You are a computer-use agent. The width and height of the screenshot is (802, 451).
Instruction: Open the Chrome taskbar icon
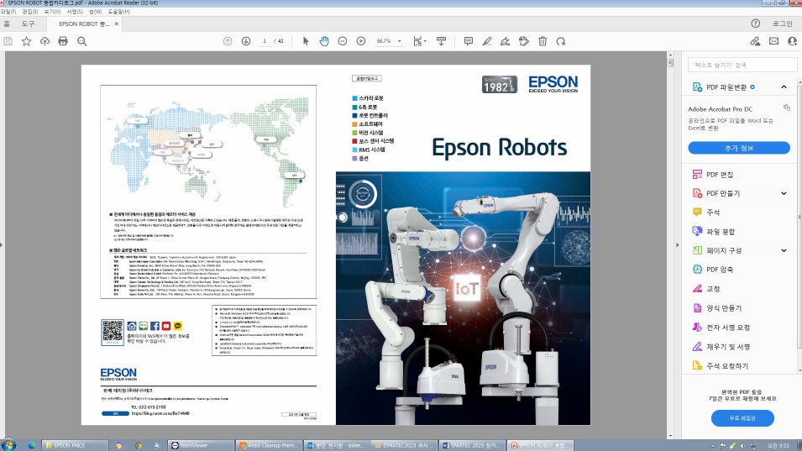point(138,445)
